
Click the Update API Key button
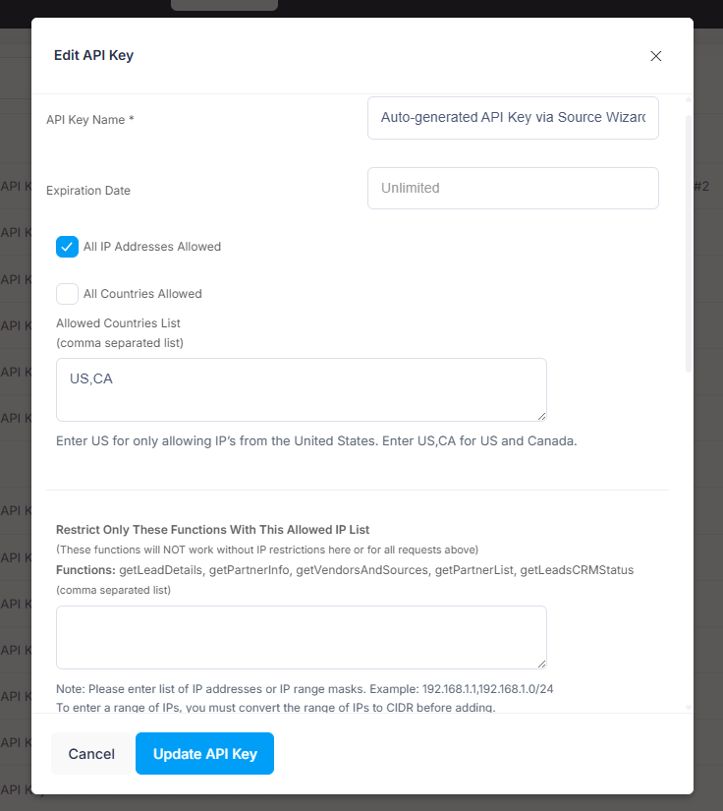pos(204,753)
